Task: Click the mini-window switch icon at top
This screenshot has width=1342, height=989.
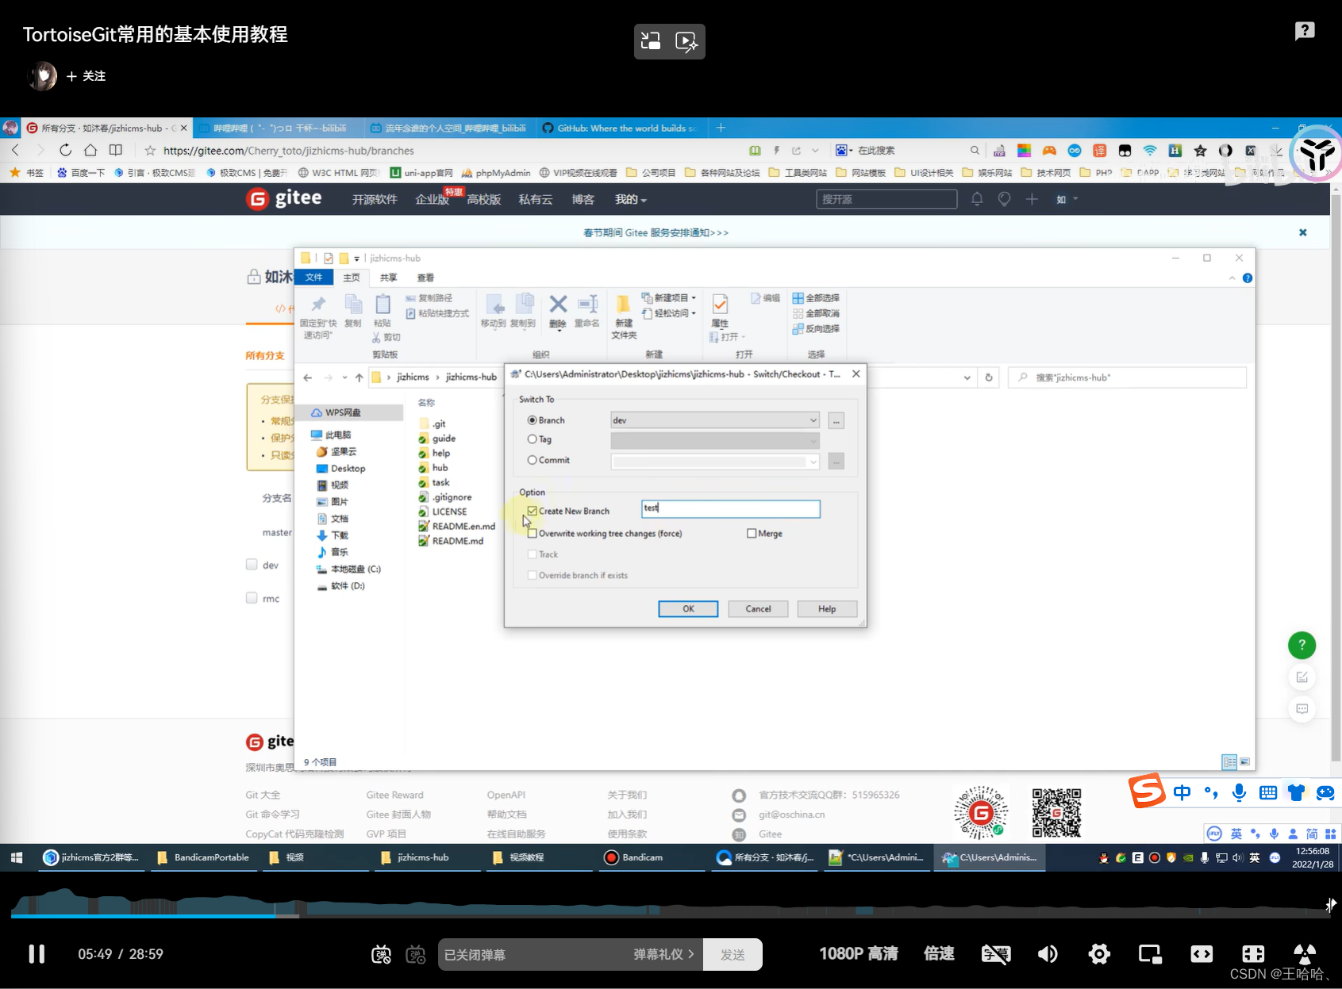Action: click(x=651, y=41)
